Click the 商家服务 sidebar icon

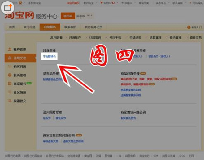point(10,84)
